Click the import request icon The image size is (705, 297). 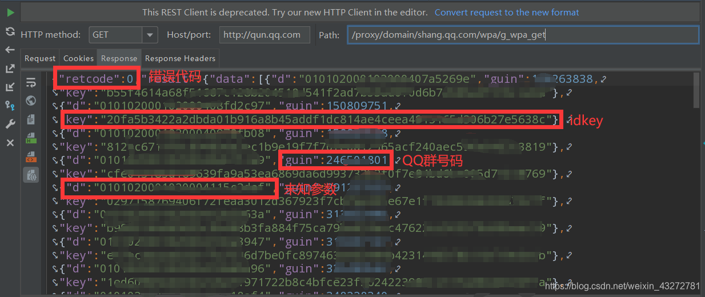pos(10,87)
